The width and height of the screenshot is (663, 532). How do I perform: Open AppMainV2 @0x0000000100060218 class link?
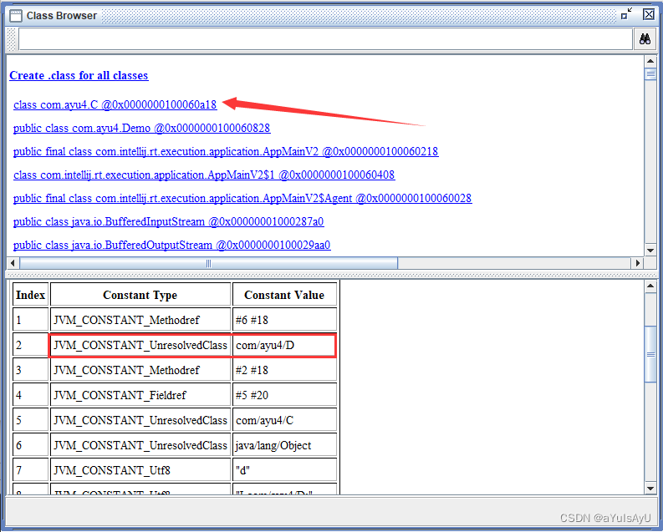click(226, 151)
